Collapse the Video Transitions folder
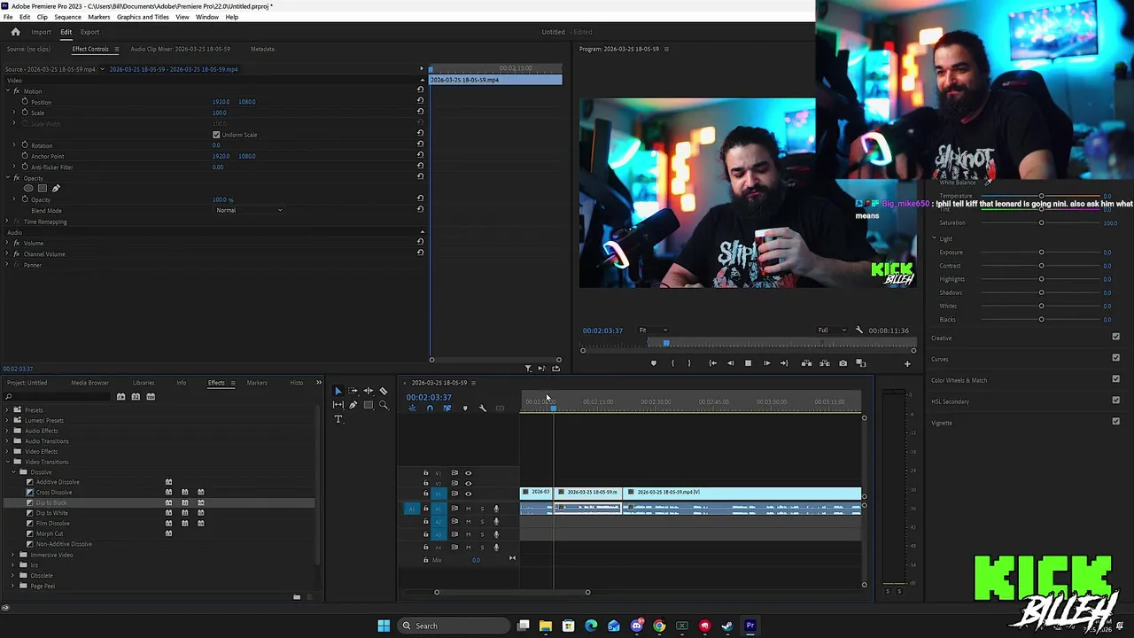The width and height of the screenshot is (1134, 638). coord(8,462)
